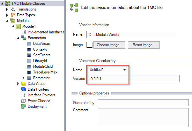The image size is (192, 131).
Task: Select the Deployment tree item
Action: tap(37, 107)
